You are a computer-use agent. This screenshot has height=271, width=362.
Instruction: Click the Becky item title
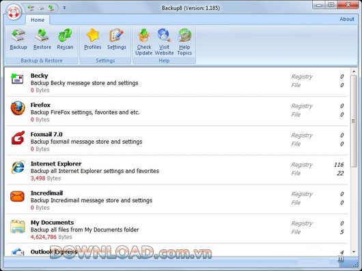pos(39,76)
